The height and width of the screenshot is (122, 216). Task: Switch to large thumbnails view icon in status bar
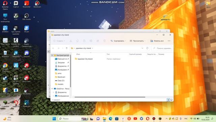[171, 100]
